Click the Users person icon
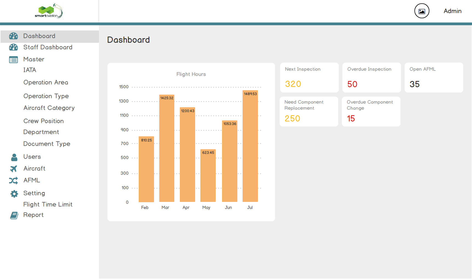Screen dimensions: 472x279 tap(14, 157)
